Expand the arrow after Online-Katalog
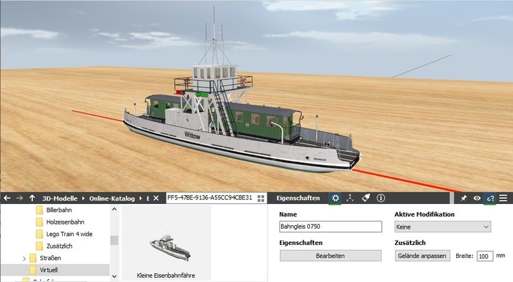Image resolution: width=513 pixels, height=282 pixels. click(141, 198)
